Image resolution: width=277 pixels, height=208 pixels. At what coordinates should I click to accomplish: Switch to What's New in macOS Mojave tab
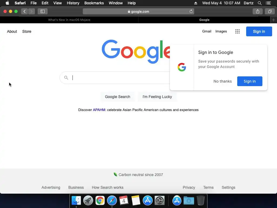tap(69, 20)
